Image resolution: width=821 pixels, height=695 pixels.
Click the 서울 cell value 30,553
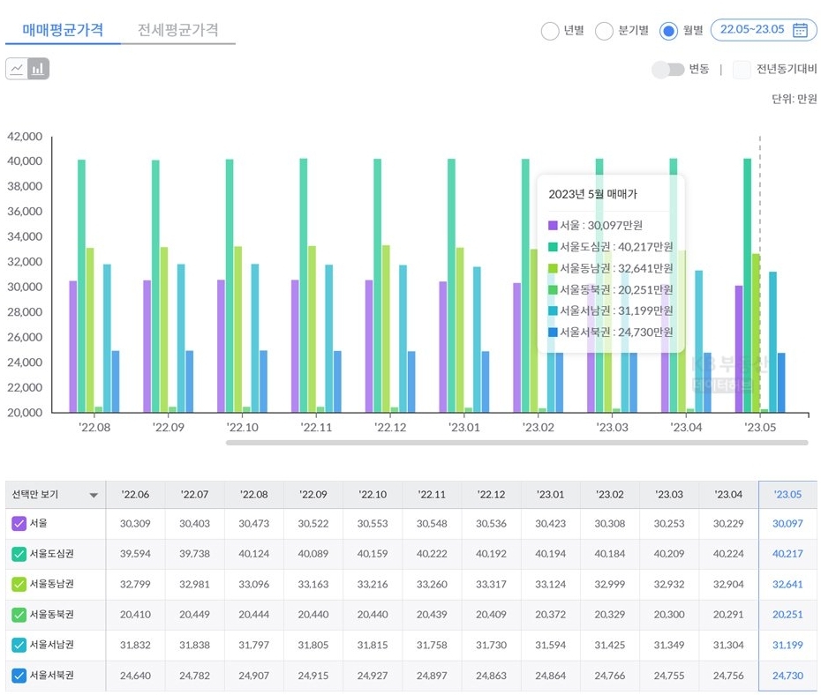(x=373, y=524)
